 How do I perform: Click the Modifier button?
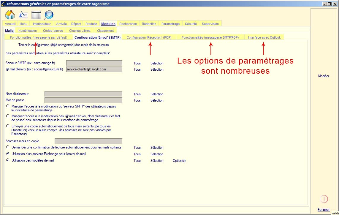tap(324, 76)
